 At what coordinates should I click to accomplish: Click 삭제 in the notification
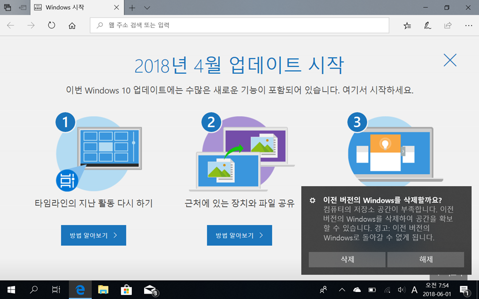(x=347, y=259)
